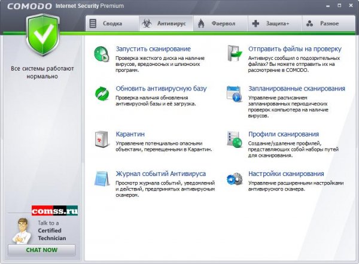Click the flame icon on the Фаервол tab
Viewport: 359px width, 264px height.
point(201,23)
